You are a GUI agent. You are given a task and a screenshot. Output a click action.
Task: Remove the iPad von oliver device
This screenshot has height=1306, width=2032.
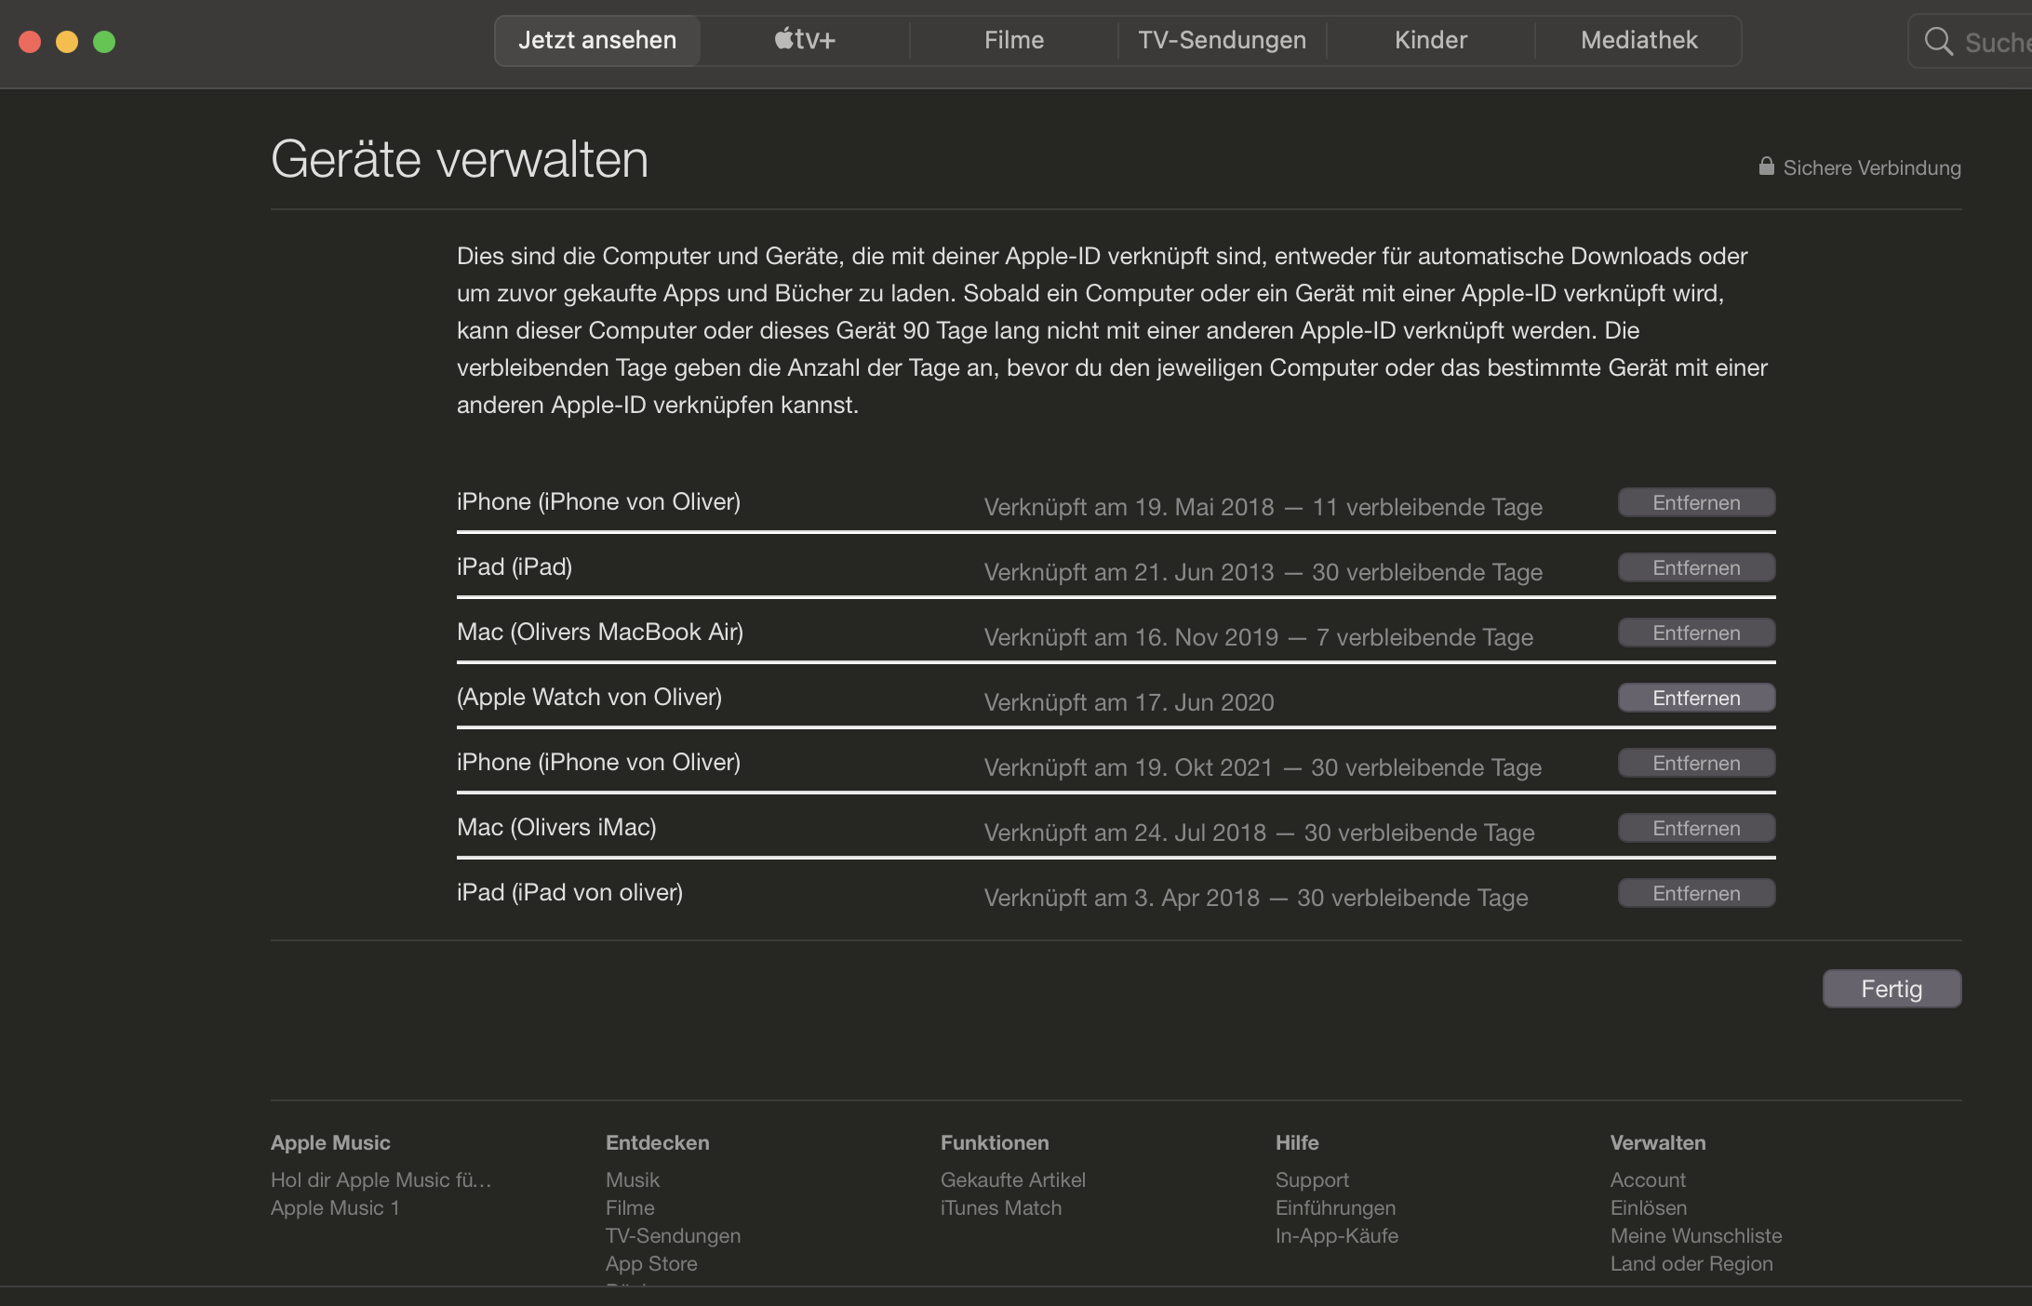1696,894
